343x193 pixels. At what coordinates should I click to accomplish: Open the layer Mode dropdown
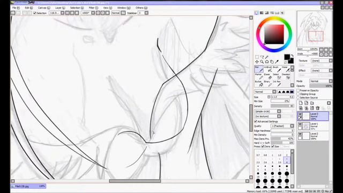(x=321, y=81)
